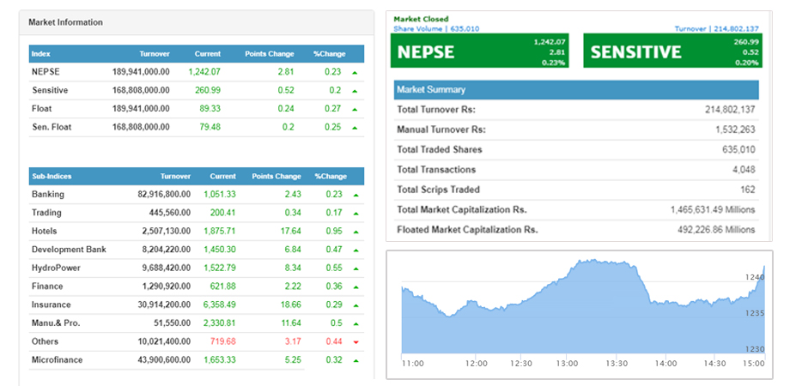Click Banking turnover 82,916,800.00
Screen dimensions: 790x386
(x=164, y=194)
